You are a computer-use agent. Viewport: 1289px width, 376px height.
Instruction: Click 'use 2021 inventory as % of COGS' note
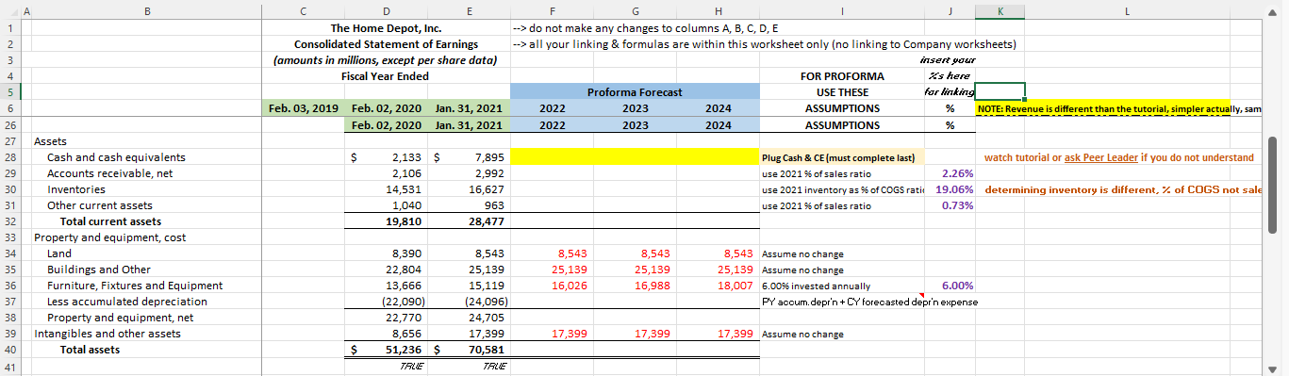842,189
